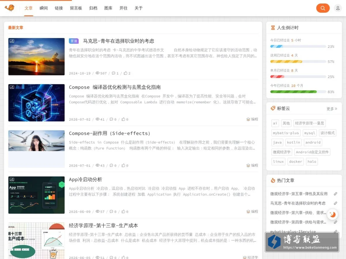Click the blue 23% daily progress bar

(x=298, y=46)
